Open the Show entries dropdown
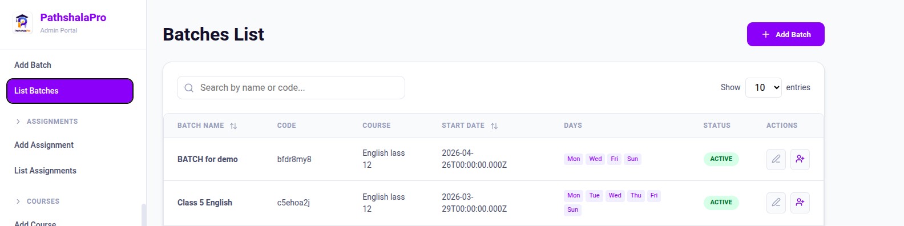This screenshot has width=904, height=226. (x=764, y=87)
